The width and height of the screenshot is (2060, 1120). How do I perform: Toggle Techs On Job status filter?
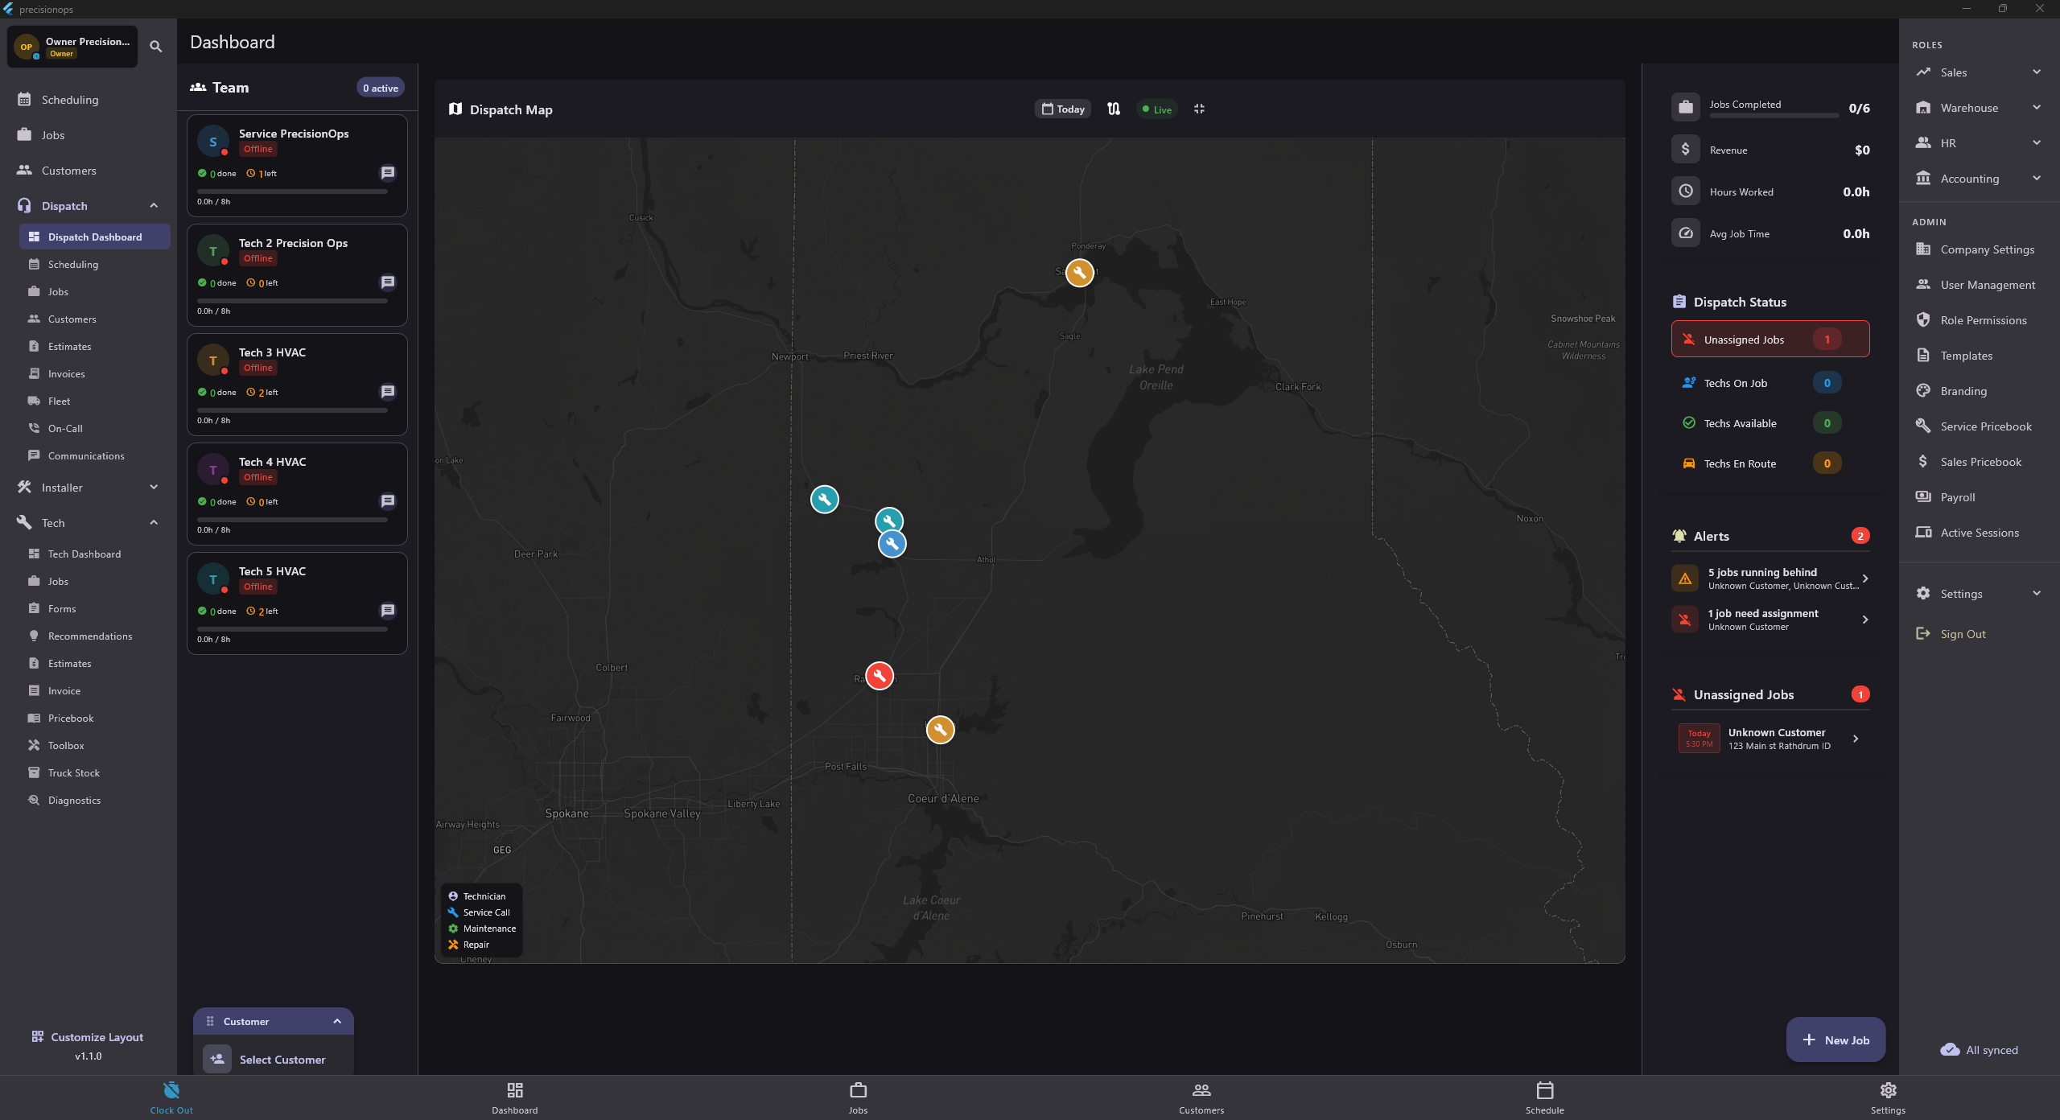coord(1770,383)
